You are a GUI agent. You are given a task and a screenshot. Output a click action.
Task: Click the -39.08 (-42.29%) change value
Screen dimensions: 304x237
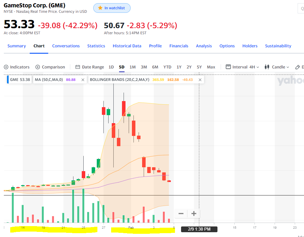click(x=68, y=26)
